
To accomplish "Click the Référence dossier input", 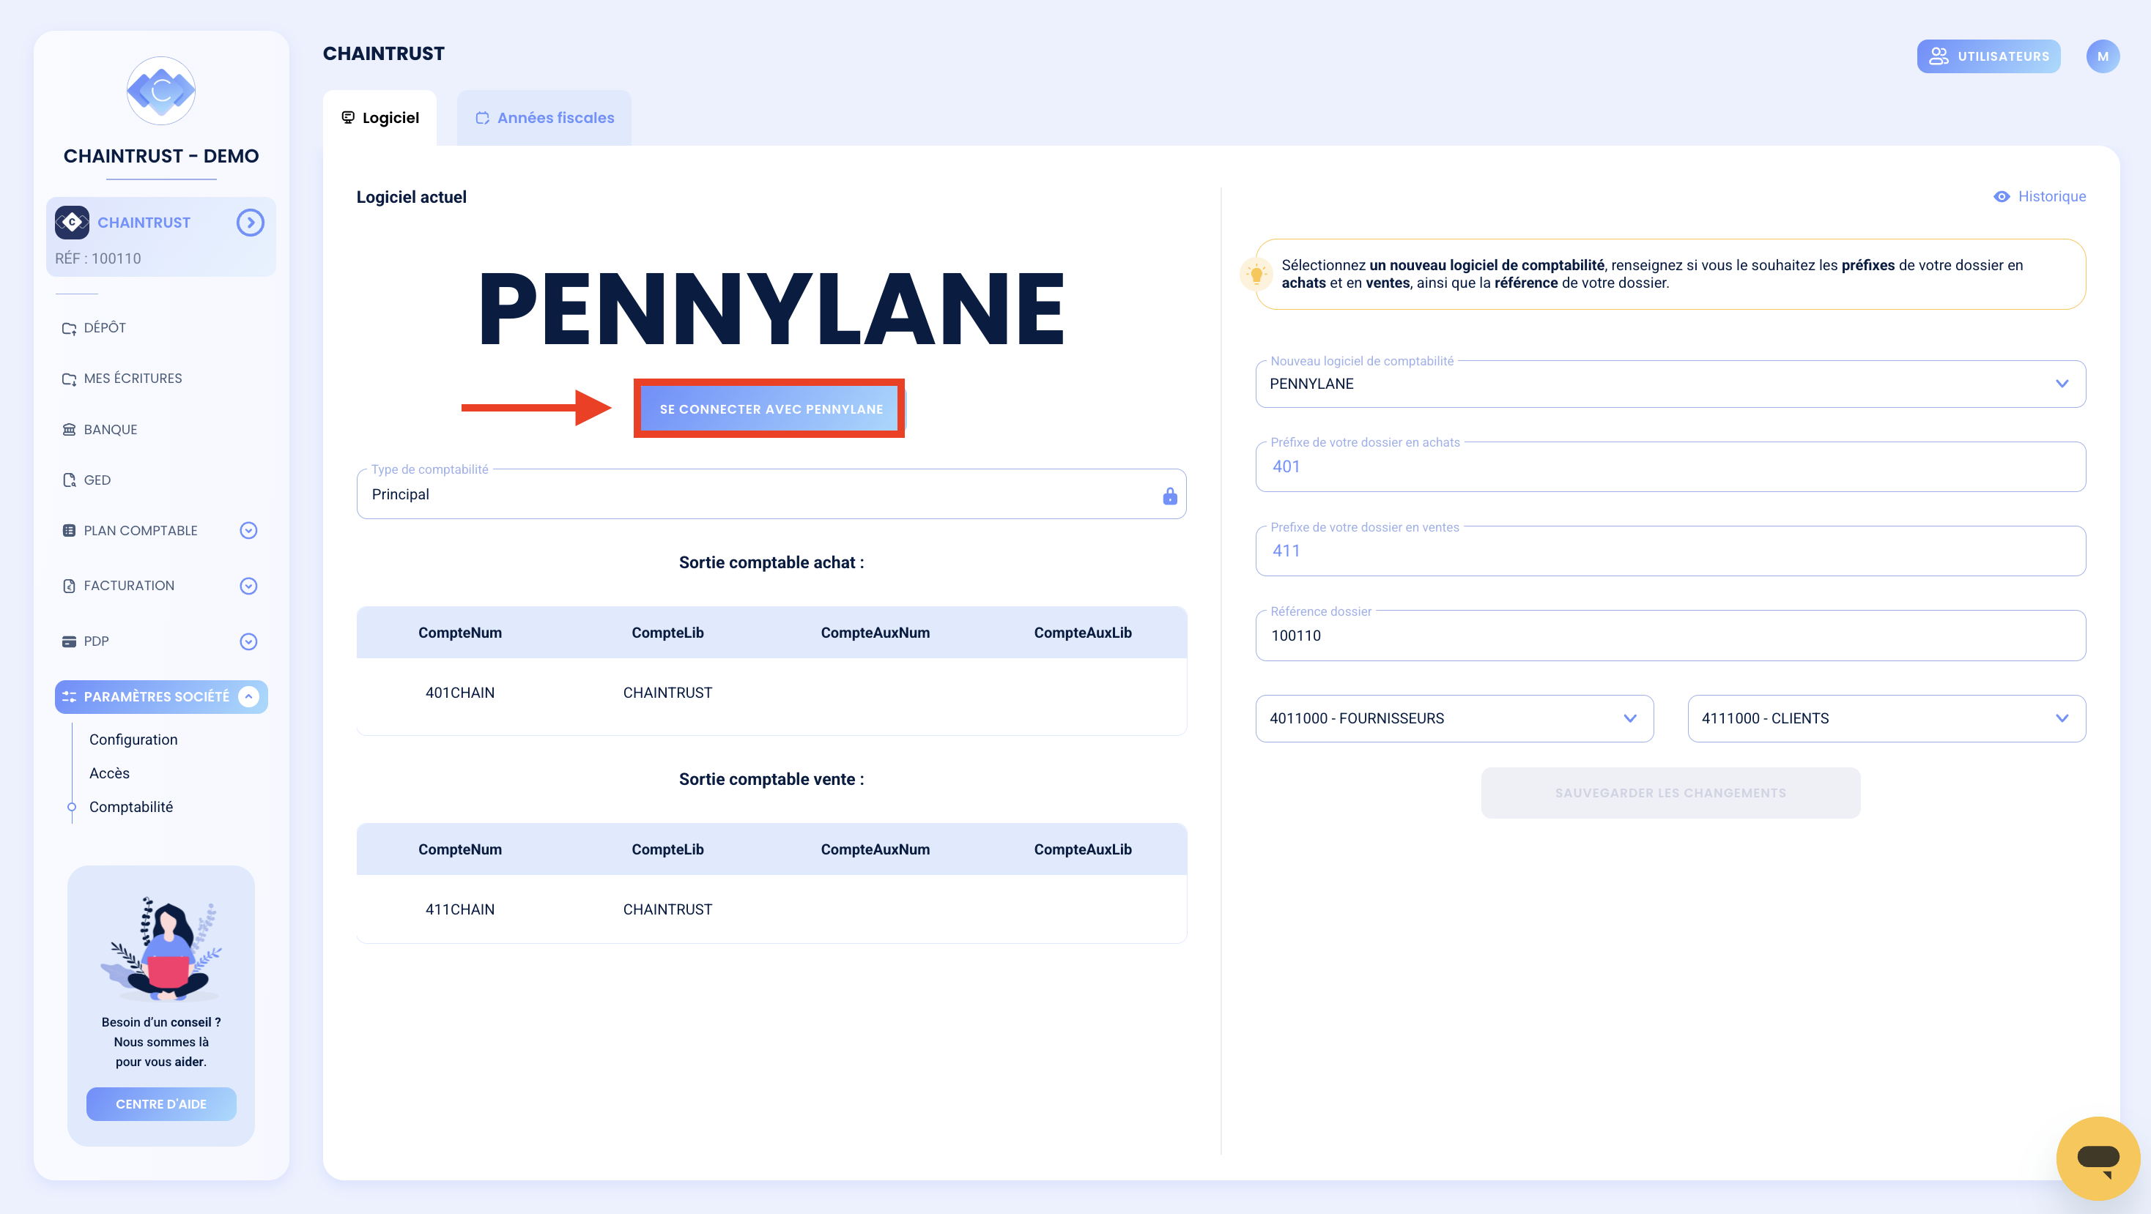I will pos(1671,636).
